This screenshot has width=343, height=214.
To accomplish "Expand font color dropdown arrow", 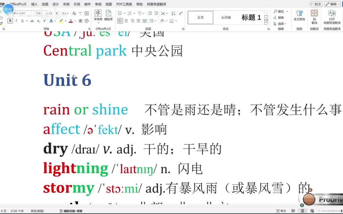I will point(75,21).
